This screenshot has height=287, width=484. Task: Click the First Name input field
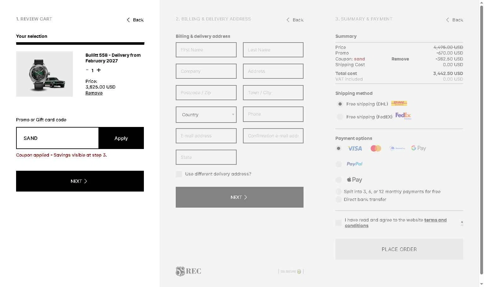click(206, 50)
